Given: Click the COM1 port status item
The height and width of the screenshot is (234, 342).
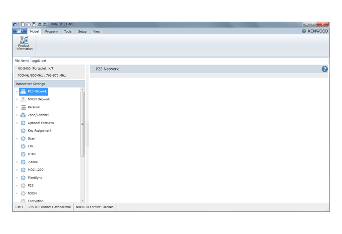Looking at the screenshot, I should click(19, 207).
